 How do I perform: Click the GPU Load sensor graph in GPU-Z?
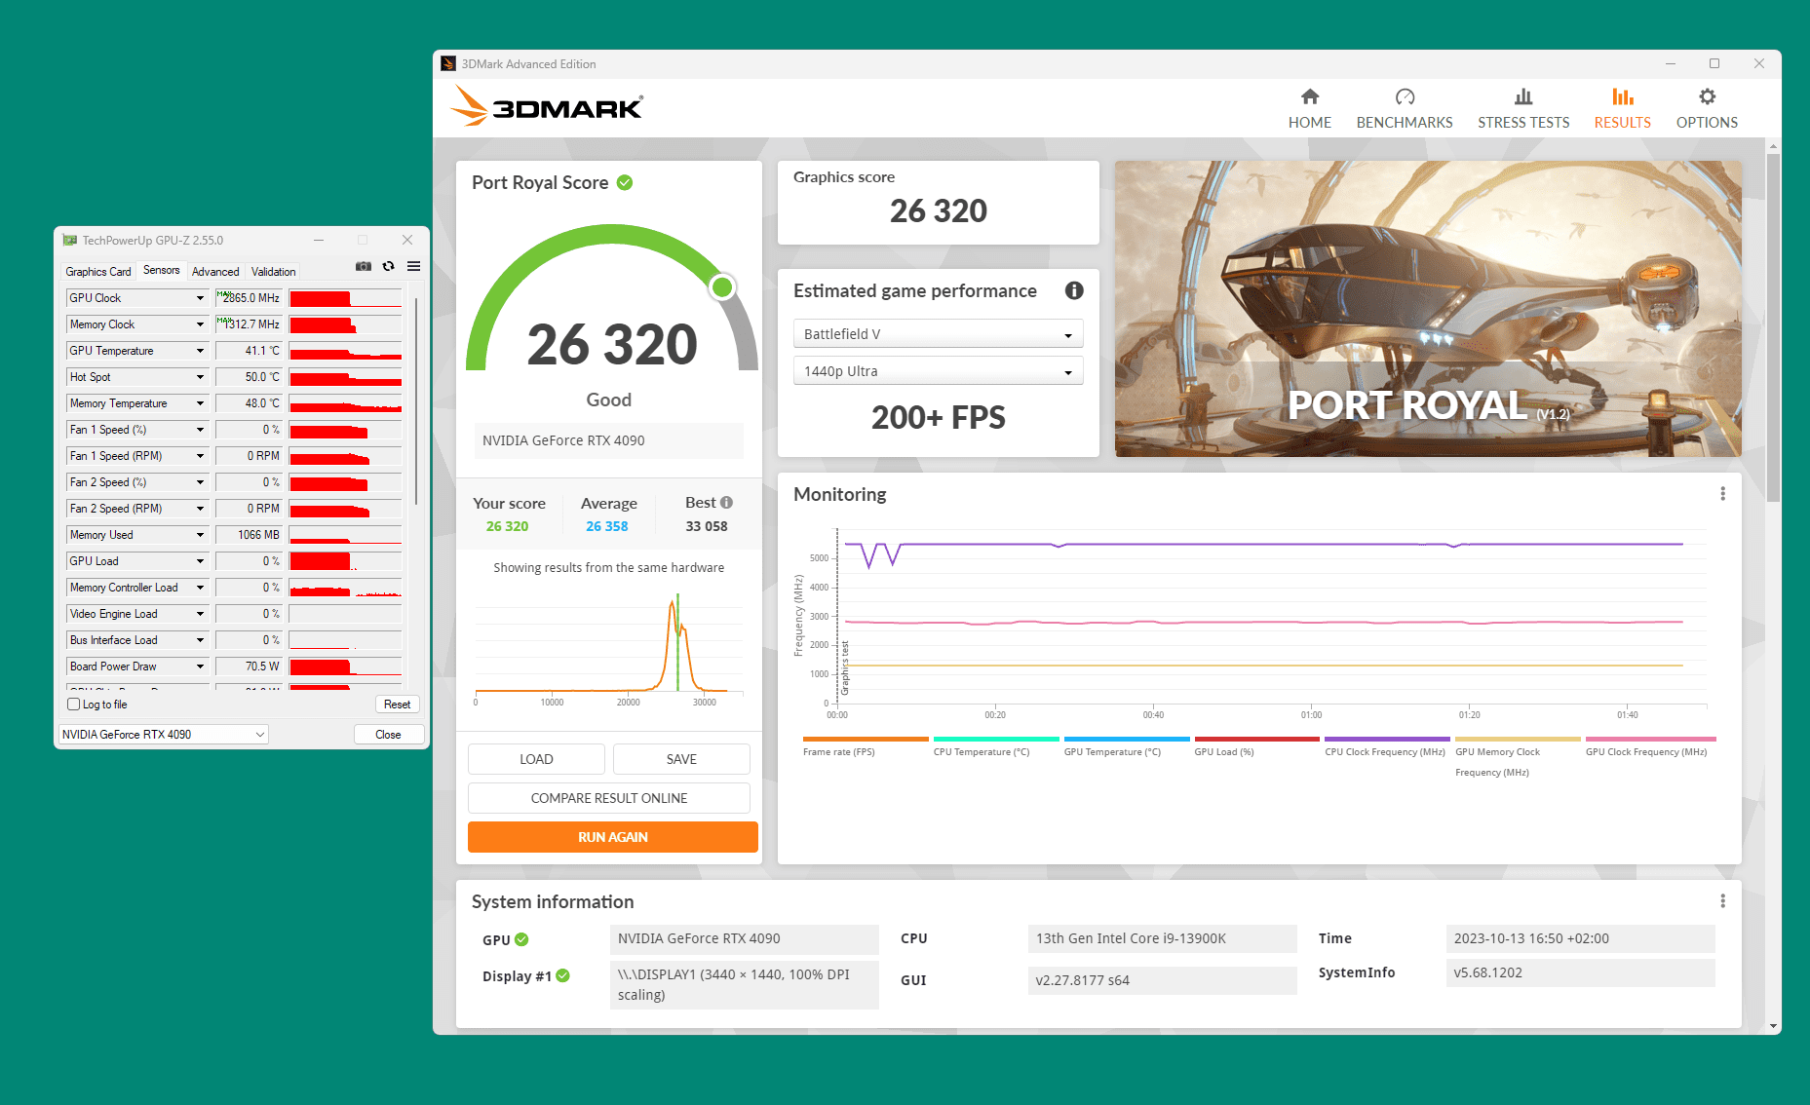point(345,561)
